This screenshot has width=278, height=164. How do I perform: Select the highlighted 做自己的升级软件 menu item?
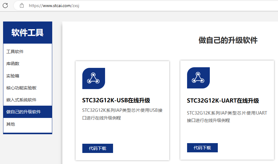pyautogui.click(x=28, y=112)
